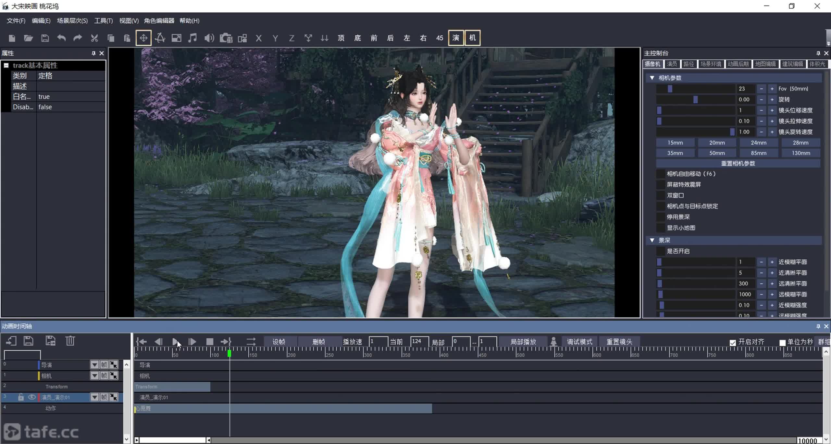Select the Scale tool icon
831x444 pixels.
pos(176,38)
